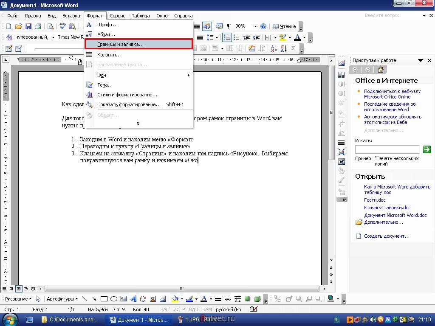Open Таблица menu
The image size is (435, 326).
pyautogui.click(x=141, y=16)
